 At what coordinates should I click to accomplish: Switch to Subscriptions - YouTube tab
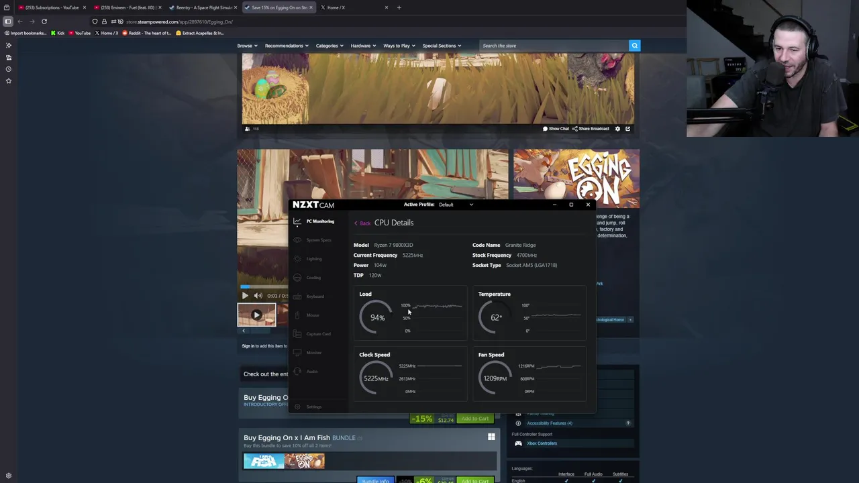point(52,7)
